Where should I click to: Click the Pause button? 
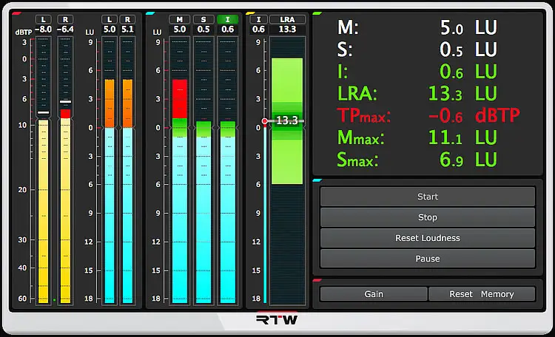click(x=428, y=259)
